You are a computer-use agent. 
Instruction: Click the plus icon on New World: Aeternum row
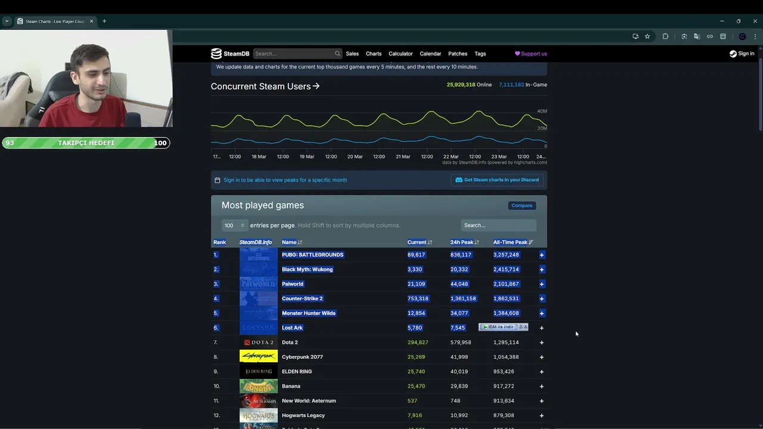point(542,401)
